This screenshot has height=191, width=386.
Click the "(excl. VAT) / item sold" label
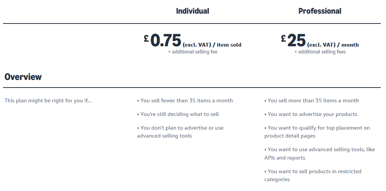tap(212, 45)
